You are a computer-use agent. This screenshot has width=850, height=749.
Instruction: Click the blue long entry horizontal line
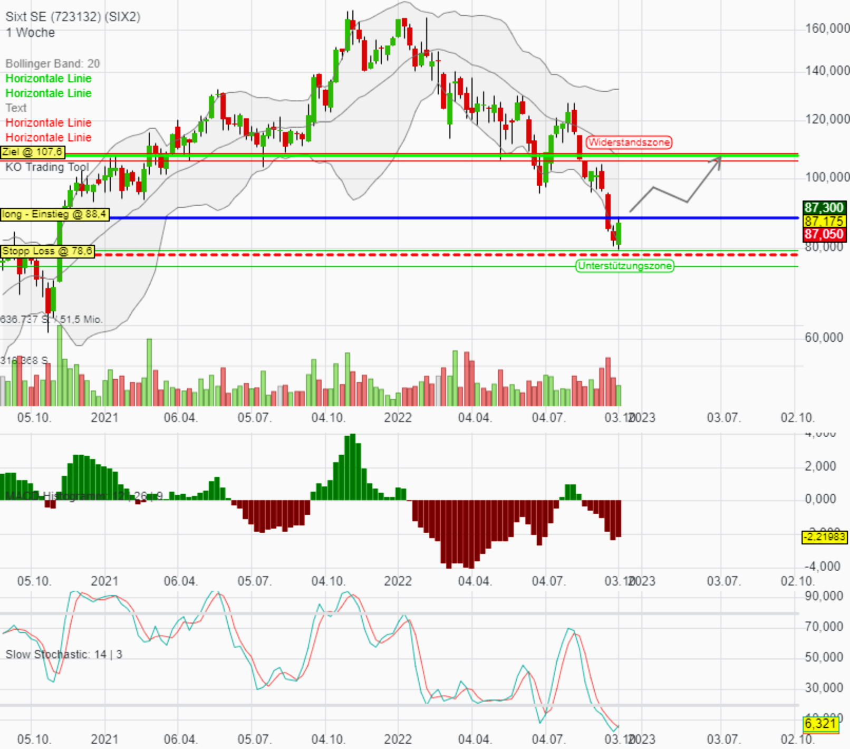coord(453,218)
